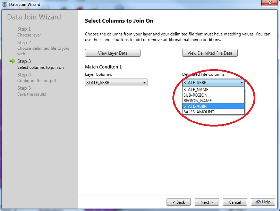Close the Data Join Wizard window
Viewport: 280px width, 211px height.
click(x=269, y=4)
